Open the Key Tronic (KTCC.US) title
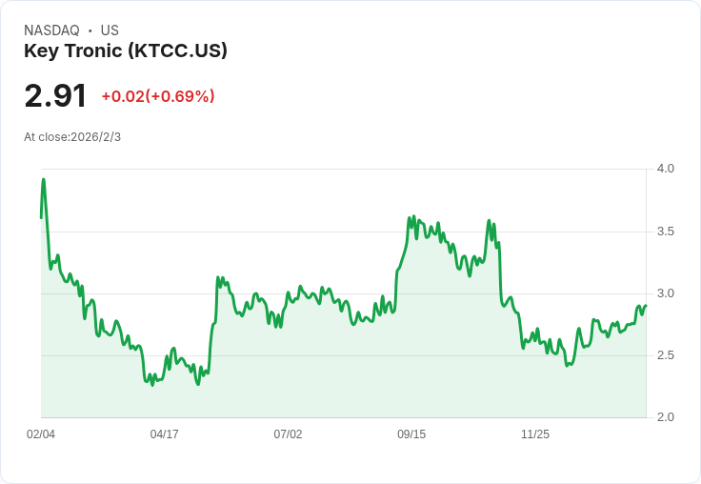This screenshot has width=701, height=484. (126, 51)
